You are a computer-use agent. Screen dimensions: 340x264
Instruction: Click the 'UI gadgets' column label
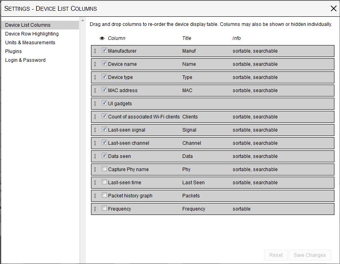[120, 104]
